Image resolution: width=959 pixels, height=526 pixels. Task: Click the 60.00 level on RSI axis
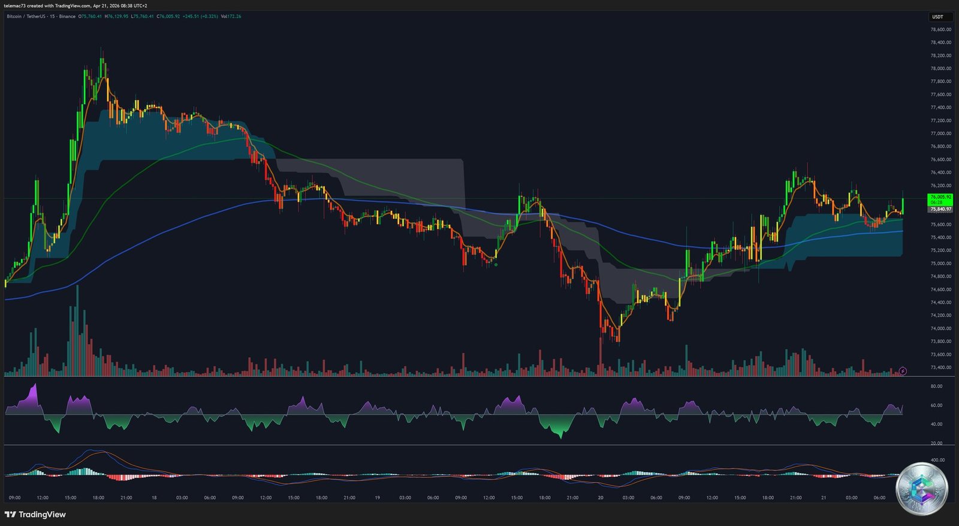coord(936,406)
